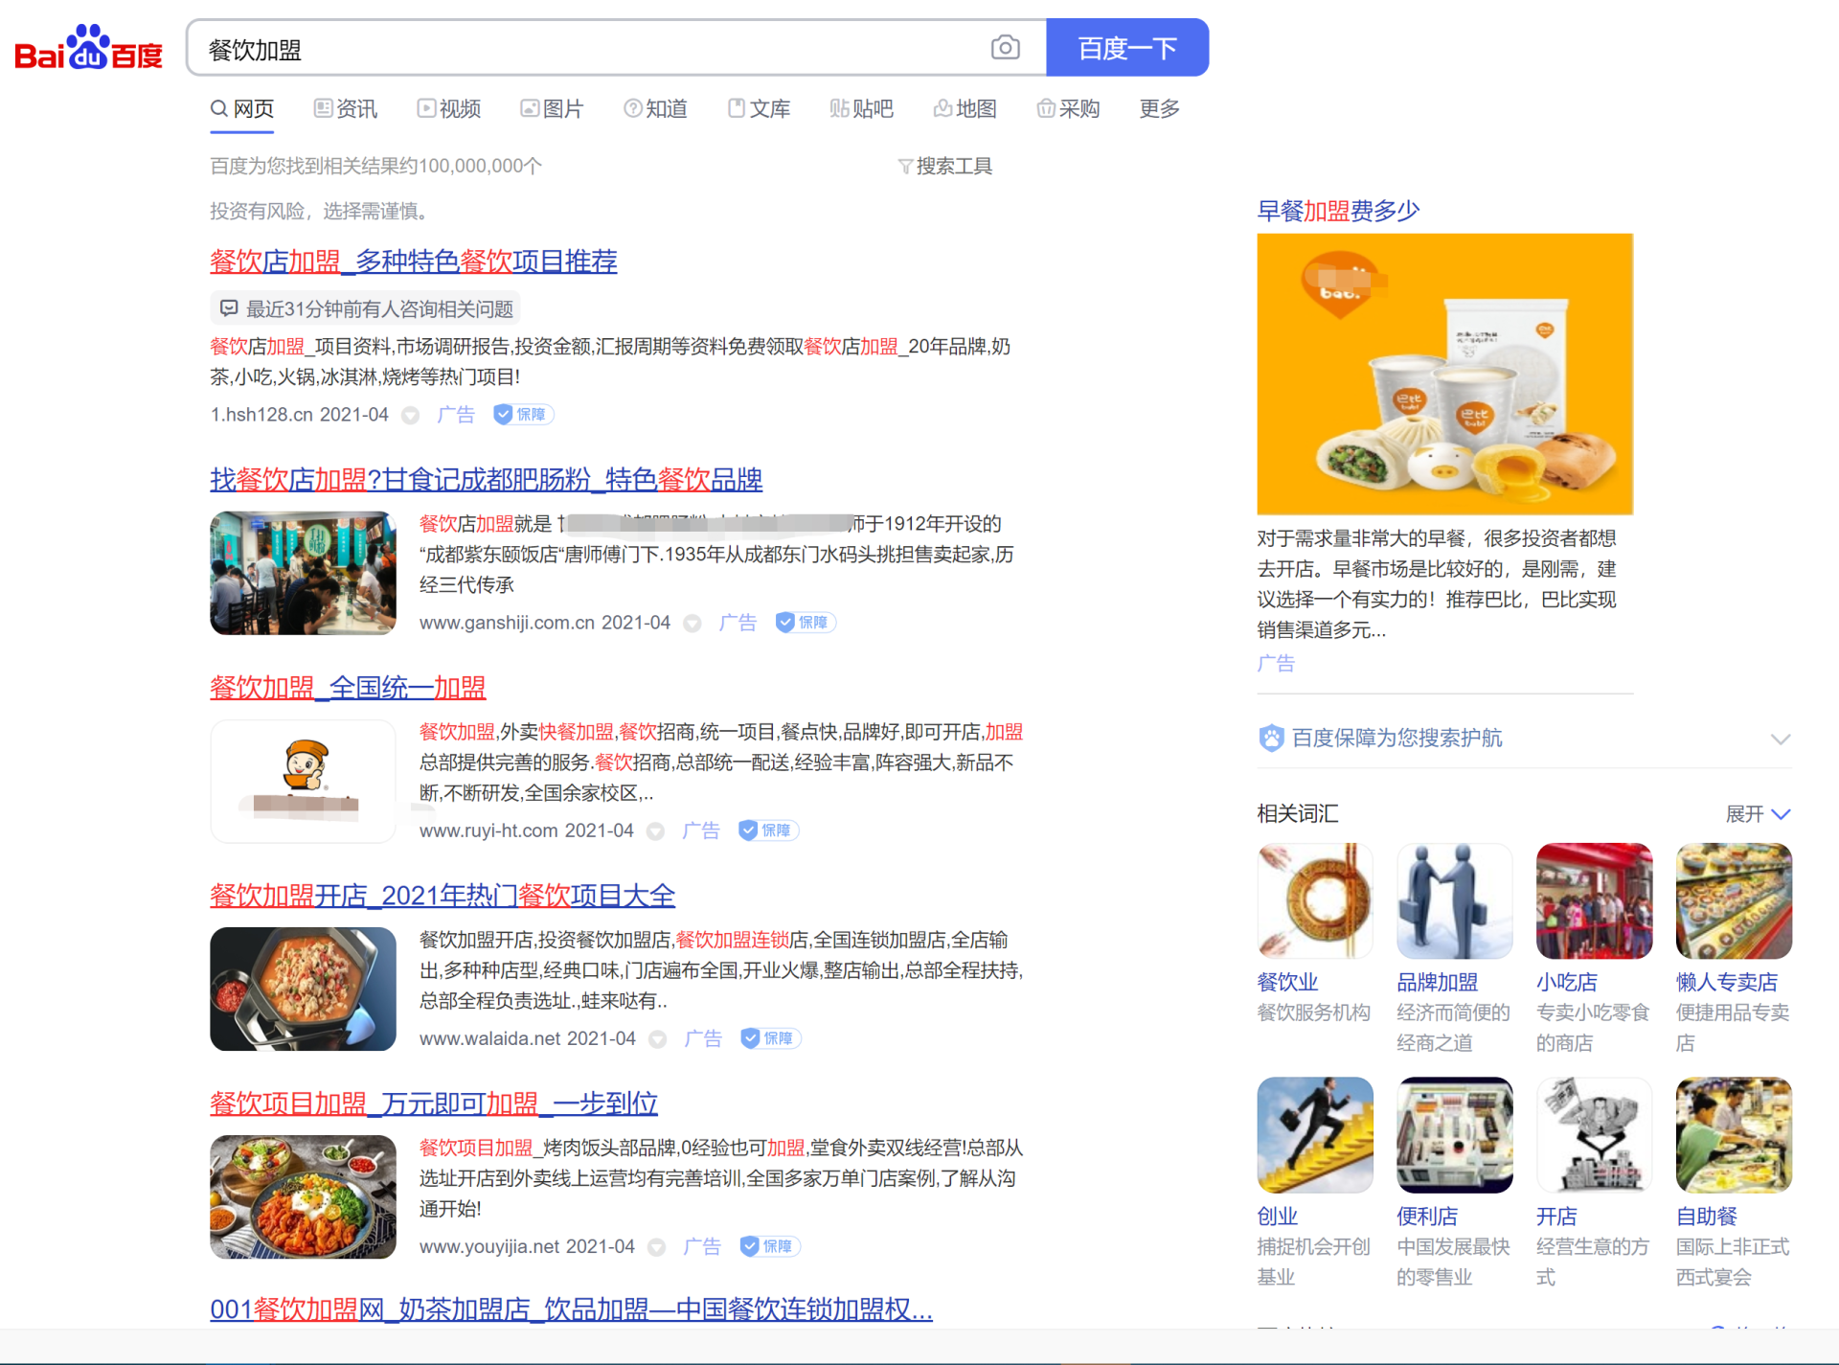Open the 更多 menu
This screenshot has height=1365, width=1839.
click(1159, 109)
